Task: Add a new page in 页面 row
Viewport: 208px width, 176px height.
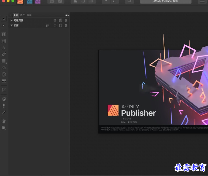Action: 55,26
